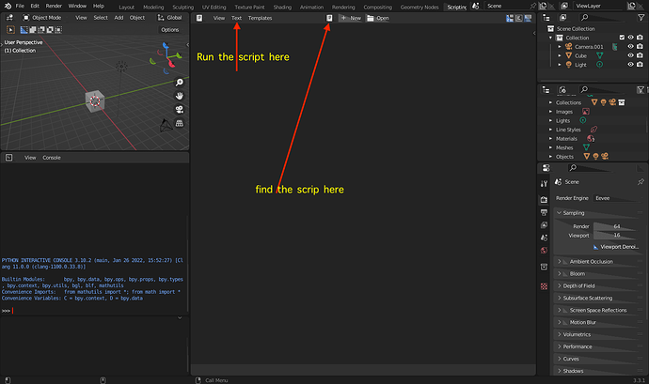Open the text datablock browser icon
The image size is (649, 384).
(329, 18)
